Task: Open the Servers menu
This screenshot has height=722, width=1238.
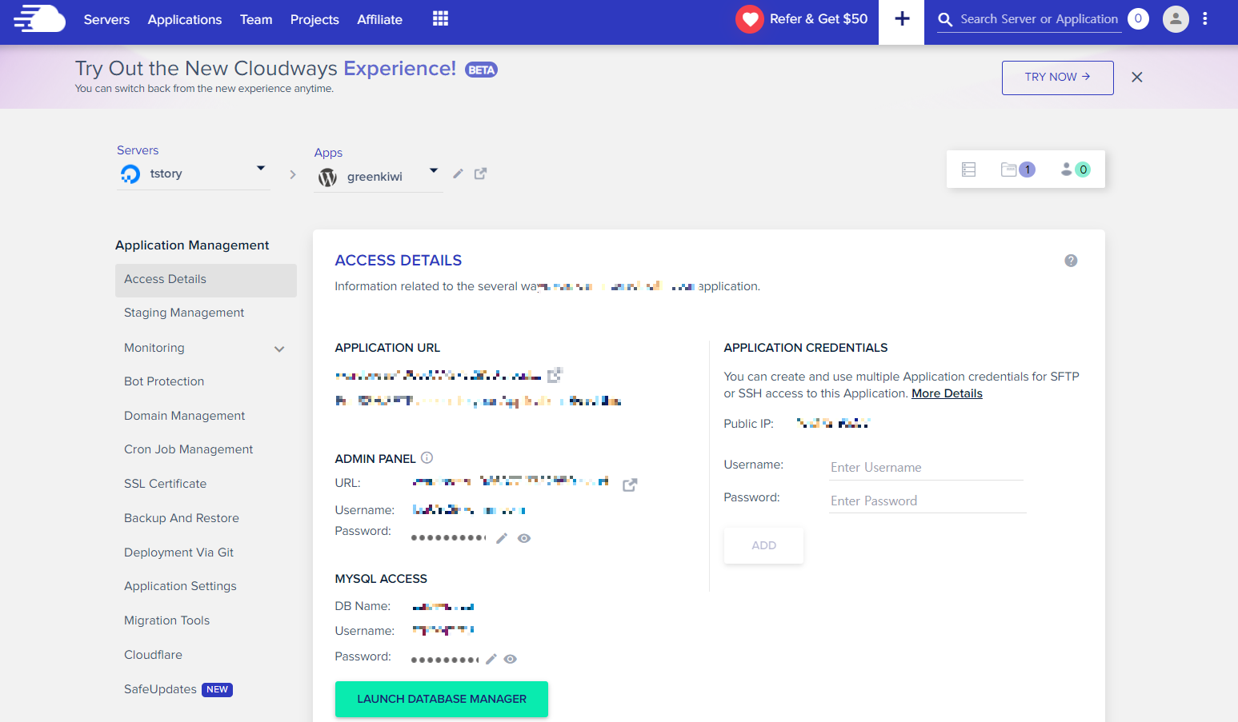Action: coord(106,19)
